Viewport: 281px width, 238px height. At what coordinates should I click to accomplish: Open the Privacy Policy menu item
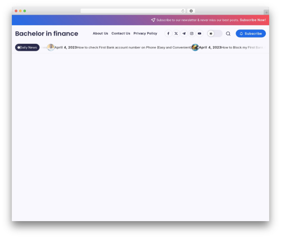pos(145,33)
